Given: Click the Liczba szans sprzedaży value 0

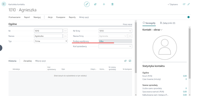Looking at the screenshot, I should pyautogui.click(x=186, y=88).
